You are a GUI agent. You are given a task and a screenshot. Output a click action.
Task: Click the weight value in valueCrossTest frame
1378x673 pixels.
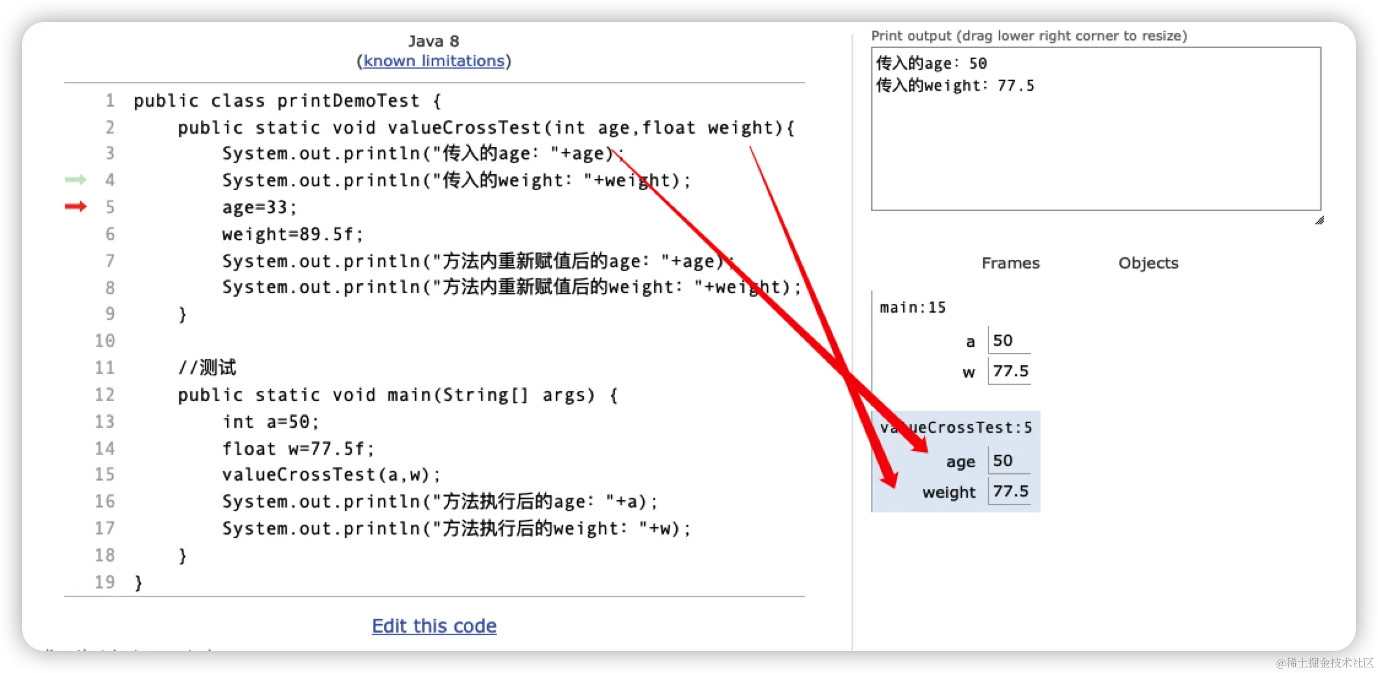tap(1010, 491)
